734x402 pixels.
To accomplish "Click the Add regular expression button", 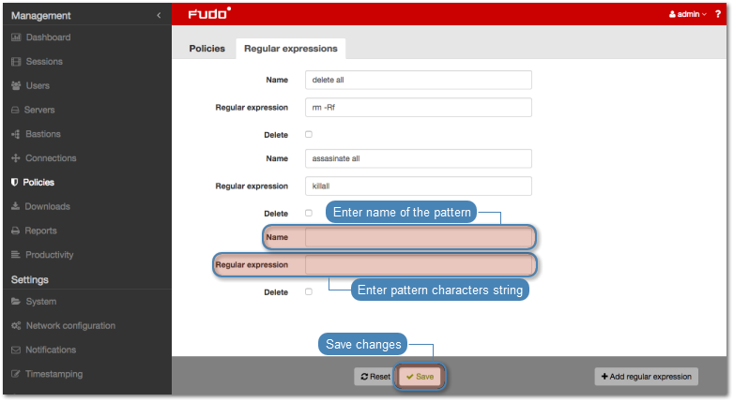I will coord(646,377).
